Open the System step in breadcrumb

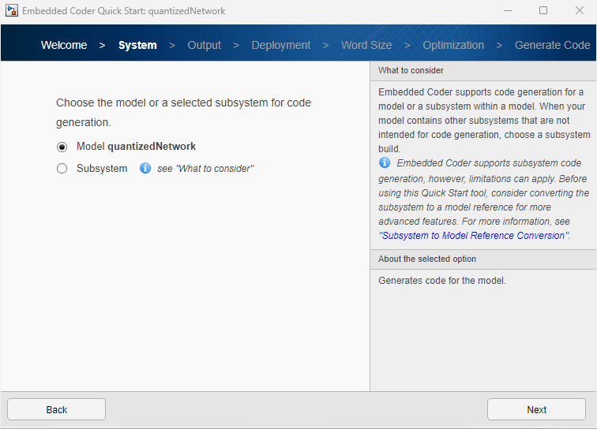pyautogui.click(x=137, y=45)
